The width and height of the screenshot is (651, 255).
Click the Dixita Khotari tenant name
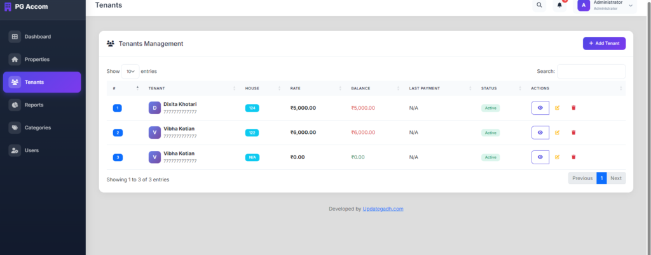click(x=180, y=104)
